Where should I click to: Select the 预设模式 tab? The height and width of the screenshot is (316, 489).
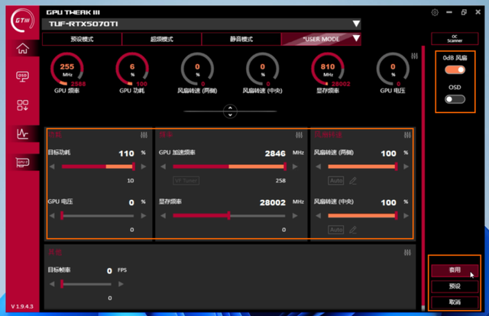[x=82, y=39]
